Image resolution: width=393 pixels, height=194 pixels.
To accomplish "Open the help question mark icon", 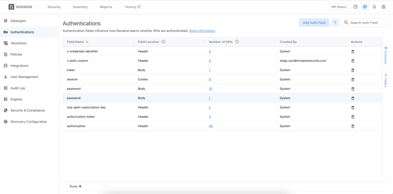I will (356, 7).
